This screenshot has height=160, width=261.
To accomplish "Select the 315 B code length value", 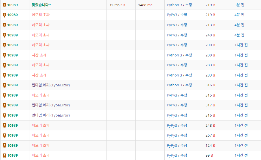I will tap(210, 95).
